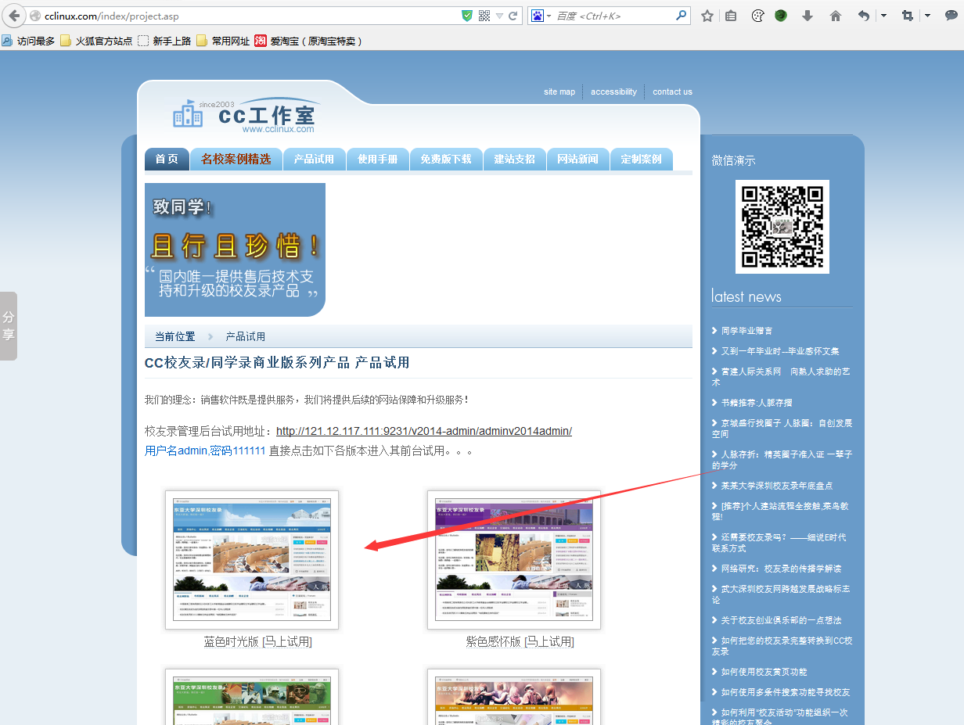Reload the page with the refresh icon
This screenshot has width=964, height=725.
(513, 16)
